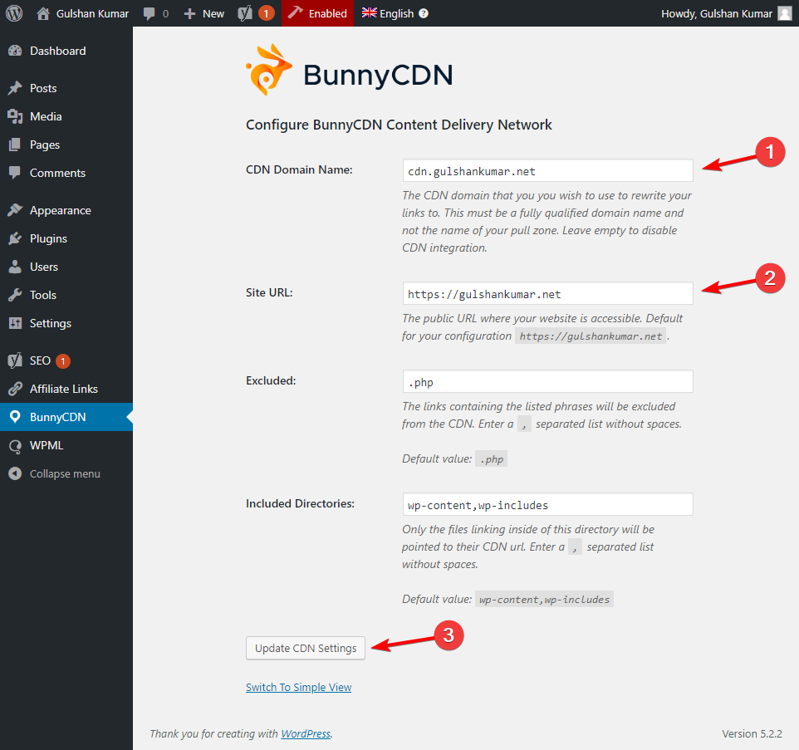Click the Comments speech bubble sidebar icon
799x750 pixels.
click(15, 173)
